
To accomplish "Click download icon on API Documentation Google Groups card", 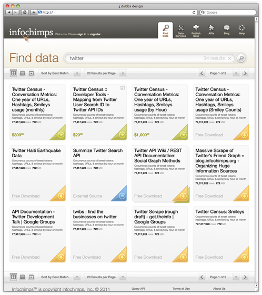I will [61, 257].
